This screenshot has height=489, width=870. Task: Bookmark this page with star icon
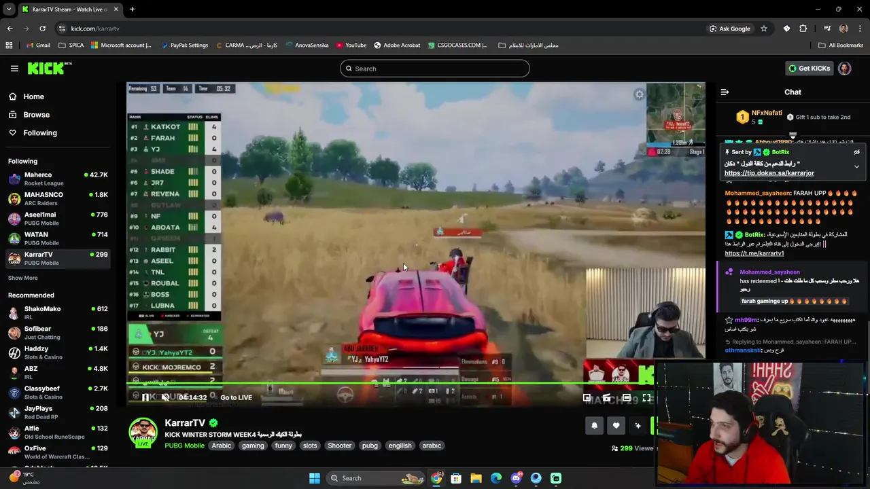764,29
